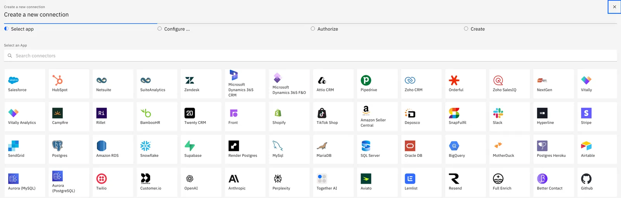This screenshot has height=198, width=621.
Task: Select Microsoft Dynamics 365 CRM icon
Action: (x=234, y=75)
